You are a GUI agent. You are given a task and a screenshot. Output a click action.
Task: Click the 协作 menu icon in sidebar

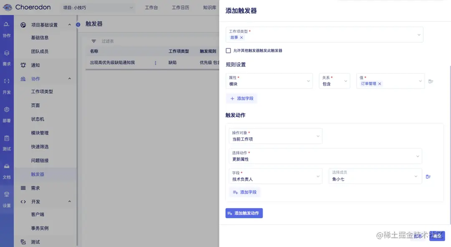(x=23, y=79)
